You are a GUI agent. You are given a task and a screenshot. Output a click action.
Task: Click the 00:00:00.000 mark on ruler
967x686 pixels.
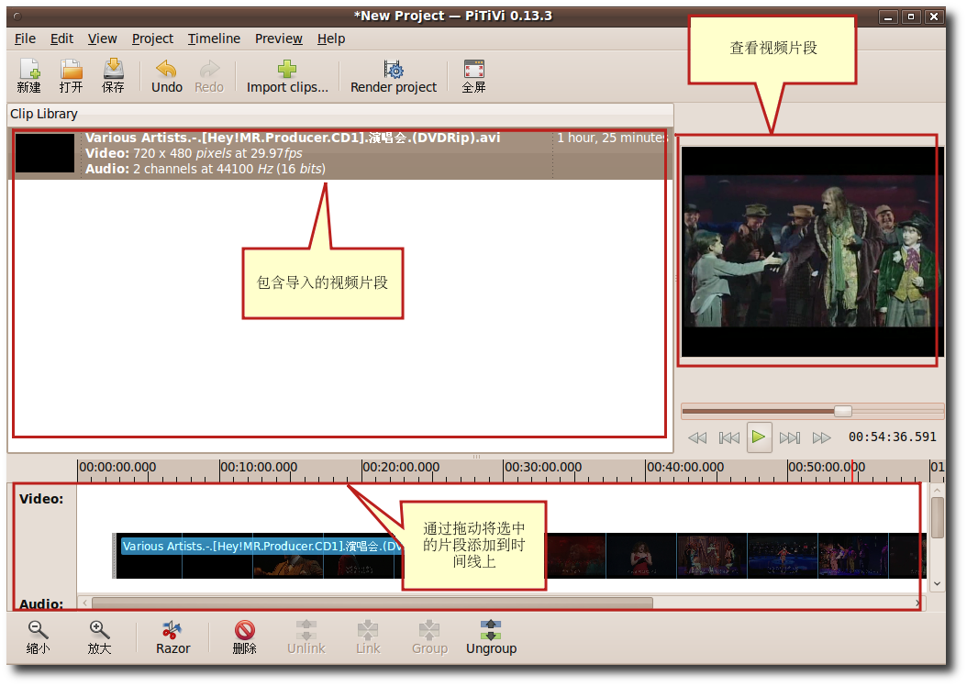[117, 468]
